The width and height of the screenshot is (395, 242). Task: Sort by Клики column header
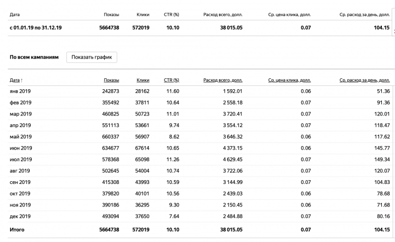tap(143, 80)
